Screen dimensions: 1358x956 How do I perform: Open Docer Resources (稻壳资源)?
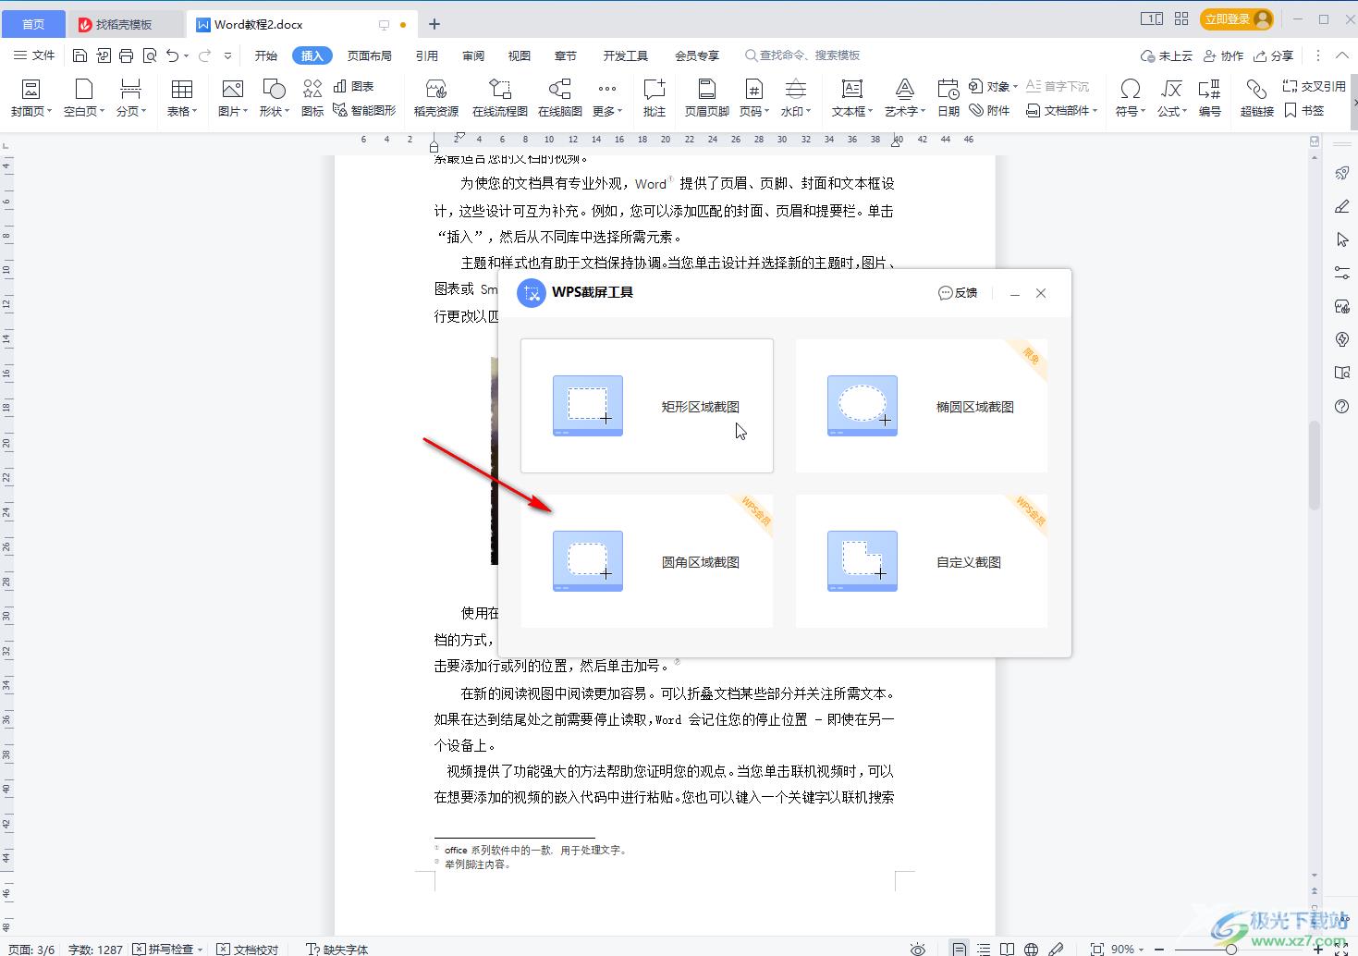(436, 98)
